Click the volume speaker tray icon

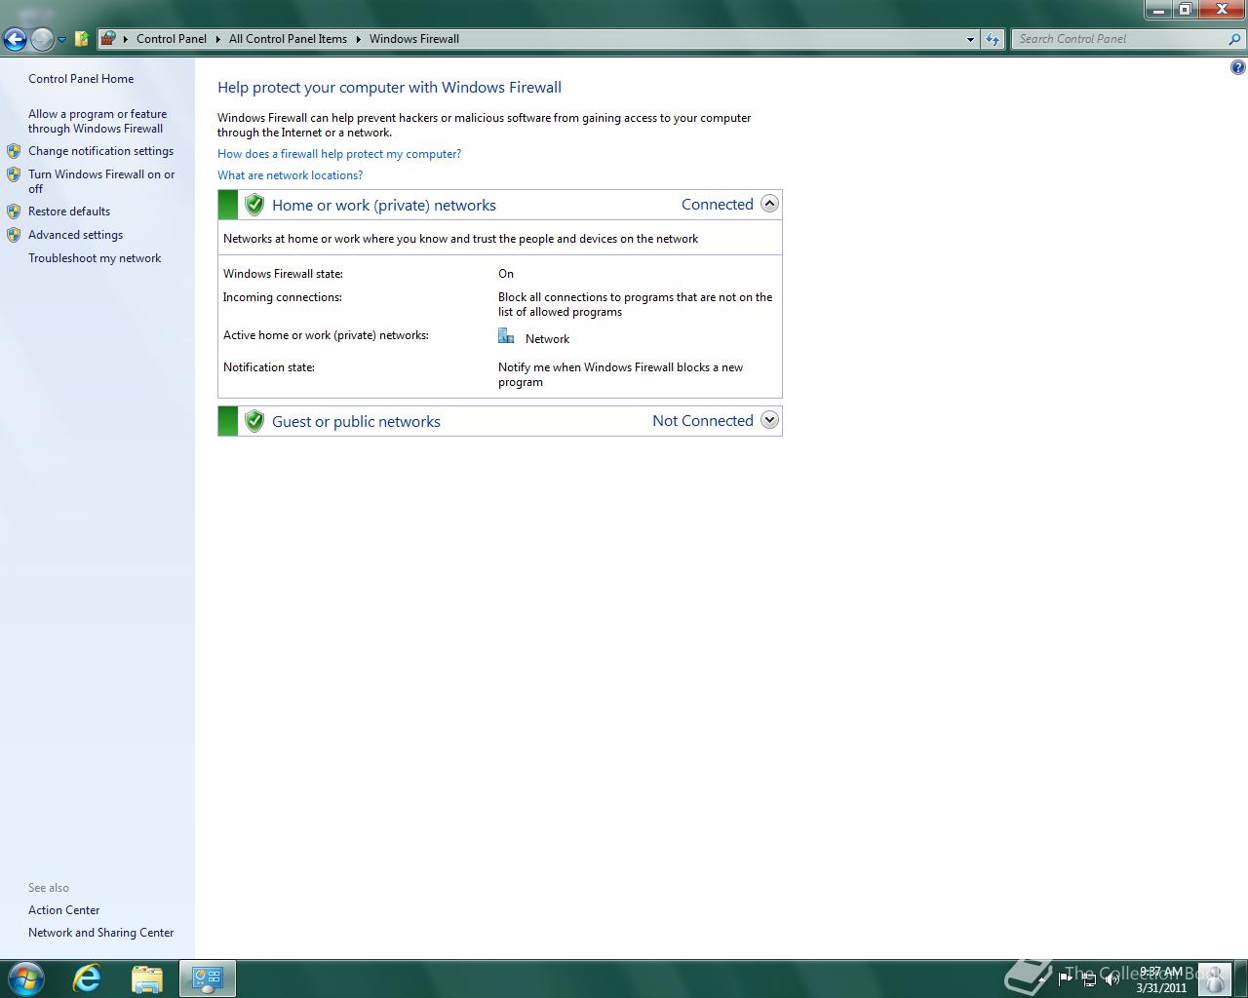(x=1111, y=979)
